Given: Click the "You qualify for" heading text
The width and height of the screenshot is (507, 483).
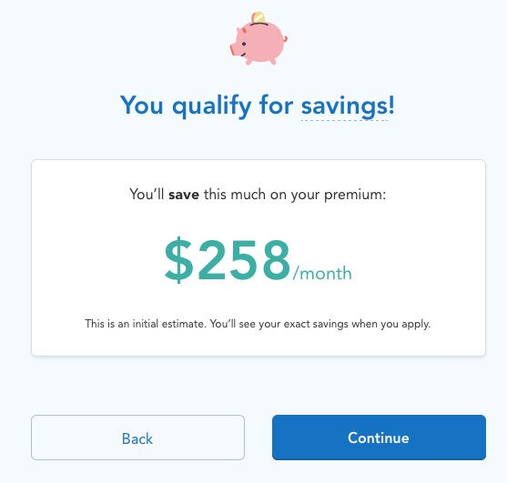Looking at the screenshot, I should 207,106.
